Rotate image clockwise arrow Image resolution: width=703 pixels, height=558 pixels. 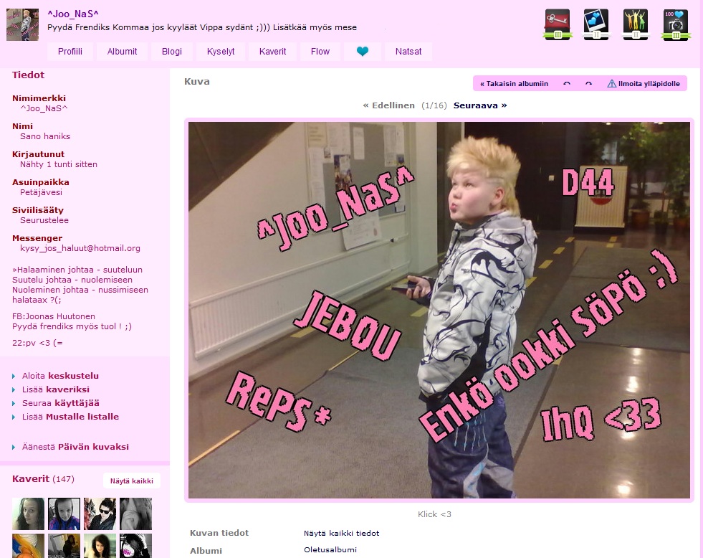pyautogui.click(x=588, y=83)
